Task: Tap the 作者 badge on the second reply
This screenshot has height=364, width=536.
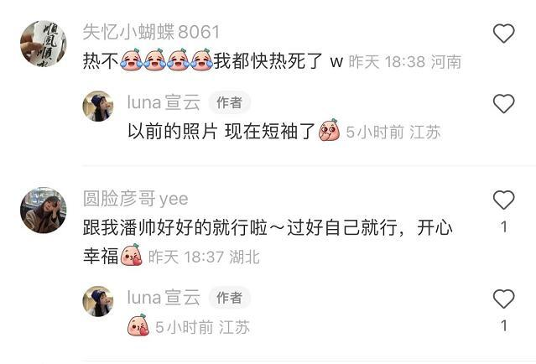Action: (x=229, y=298)
